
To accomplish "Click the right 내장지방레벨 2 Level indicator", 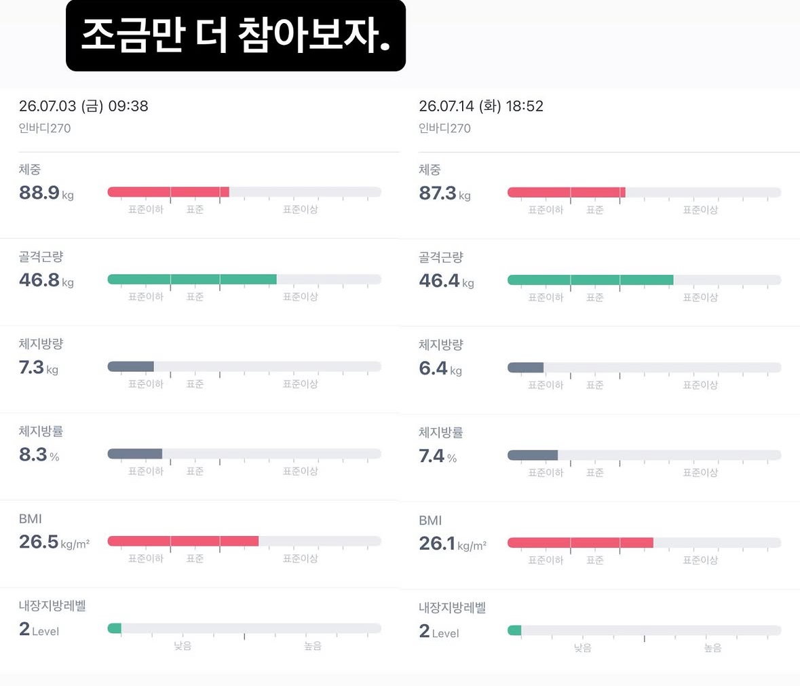I will click(x=514, y=630).
